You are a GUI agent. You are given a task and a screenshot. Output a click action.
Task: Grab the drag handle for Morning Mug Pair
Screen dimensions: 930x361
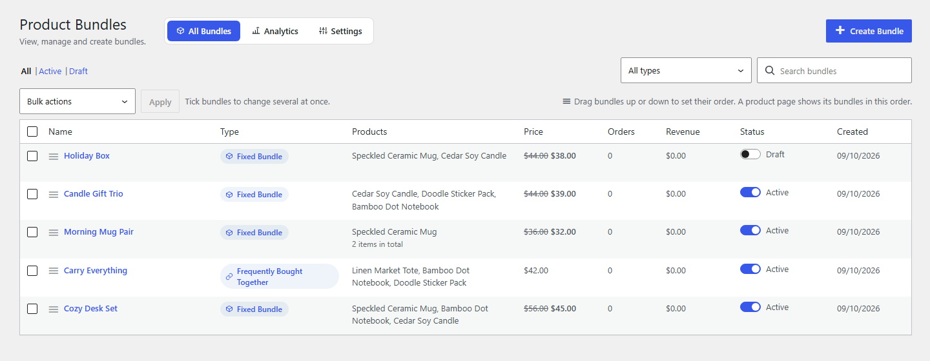pos(54,233)
